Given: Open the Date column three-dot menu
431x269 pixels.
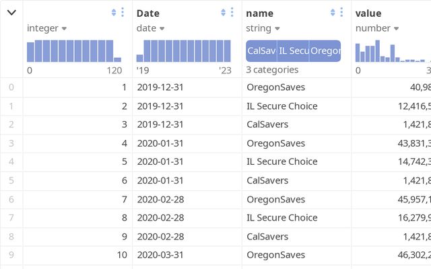Looking at the screenshot, I should [232, 13].
